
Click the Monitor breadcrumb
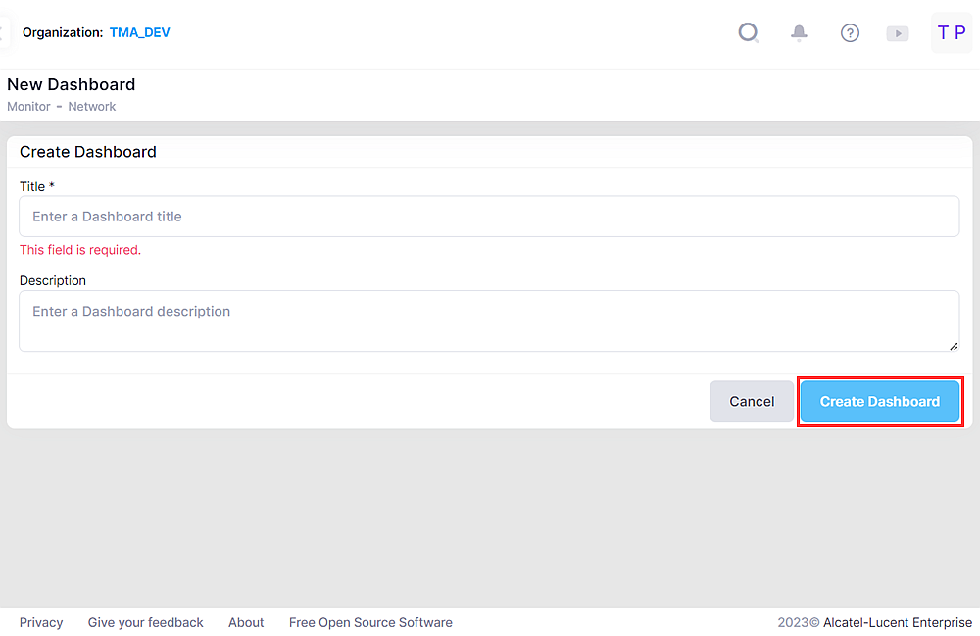click(28, 106)
